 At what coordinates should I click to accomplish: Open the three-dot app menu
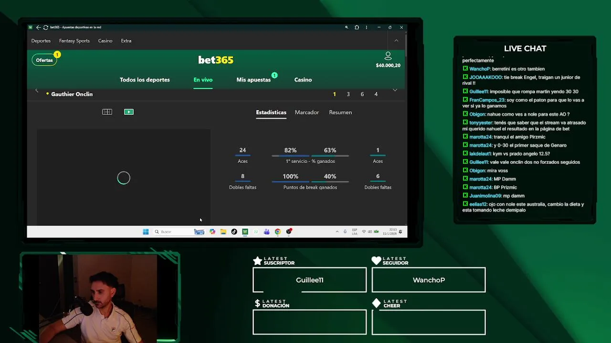pyautogui.click(x=367, y=27)
